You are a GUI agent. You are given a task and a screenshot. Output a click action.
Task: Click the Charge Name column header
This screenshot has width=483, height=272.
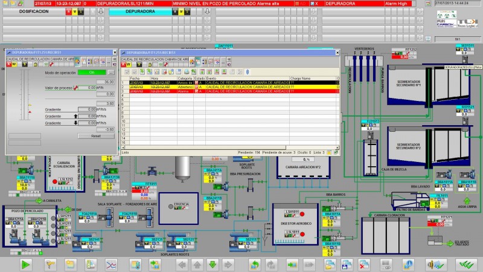coord(313,79)
